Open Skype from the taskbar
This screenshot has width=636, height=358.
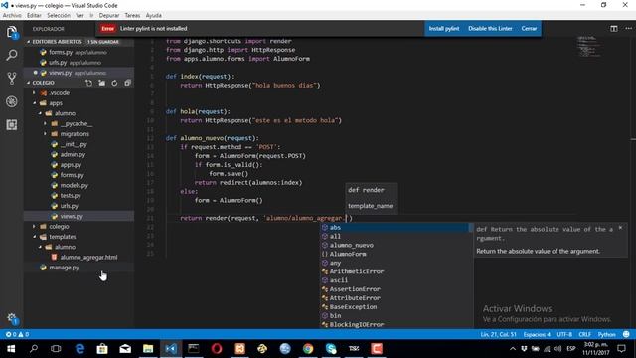point(331,349)
